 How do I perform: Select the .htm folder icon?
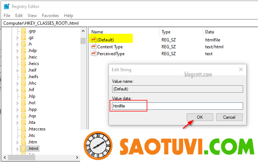click(x=23, y=142)
